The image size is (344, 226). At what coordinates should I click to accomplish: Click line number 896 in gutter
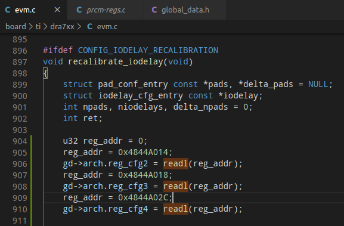20,51
